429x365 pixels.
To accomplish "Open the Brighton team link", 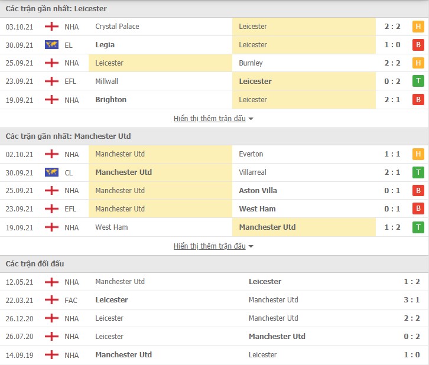I will pos(111,100).
